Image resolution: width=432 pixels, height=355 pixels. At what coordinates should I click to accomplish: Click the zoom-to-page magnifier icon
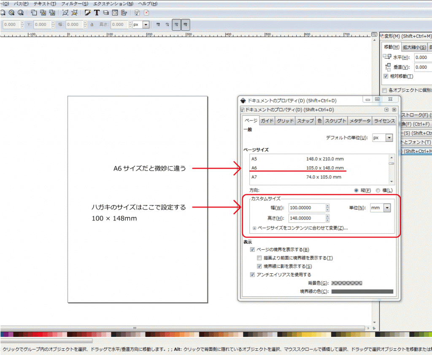pyautogui.click(x=21, y=13)
